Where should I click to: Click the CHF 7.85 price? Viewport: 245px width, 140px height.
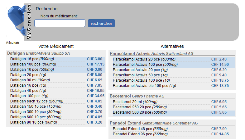click(x=94, y=85)
